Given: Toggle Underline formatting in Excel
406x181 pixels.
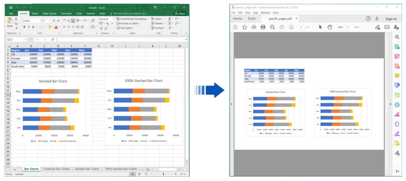Looking at the screenshot, I should pos(34,27).
